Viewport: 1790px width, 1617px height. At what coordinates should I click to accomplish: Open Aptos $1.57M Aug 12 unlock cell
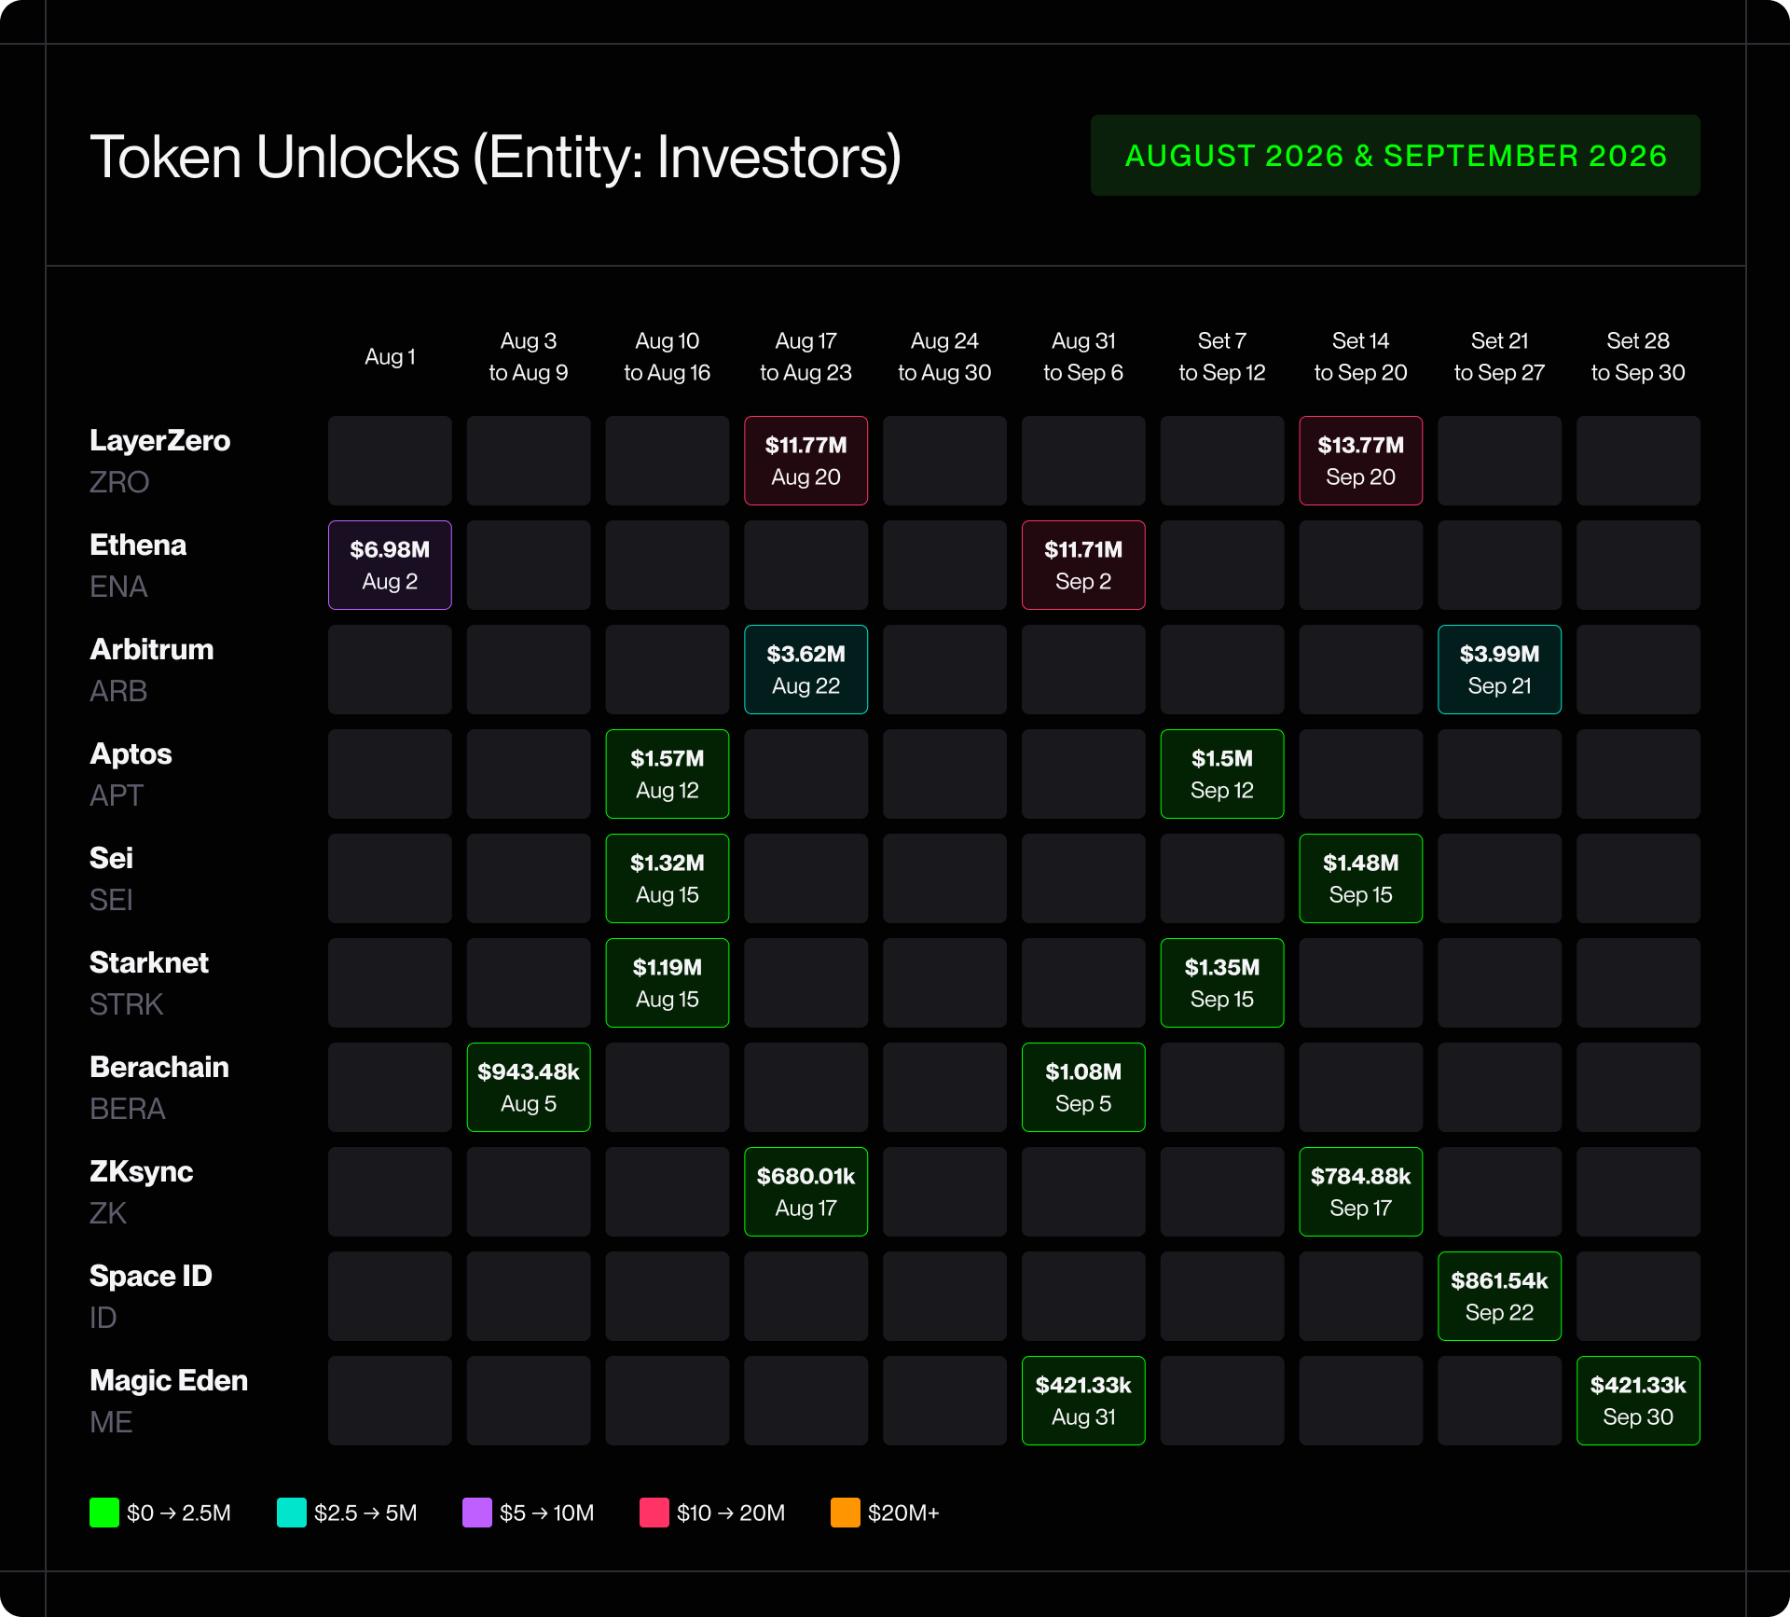(668, 774)
